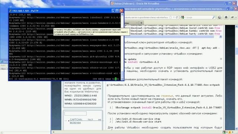Open a new browser tab with plus button
This screenshot has width=238, height=134.
click(x=141, y=23)
